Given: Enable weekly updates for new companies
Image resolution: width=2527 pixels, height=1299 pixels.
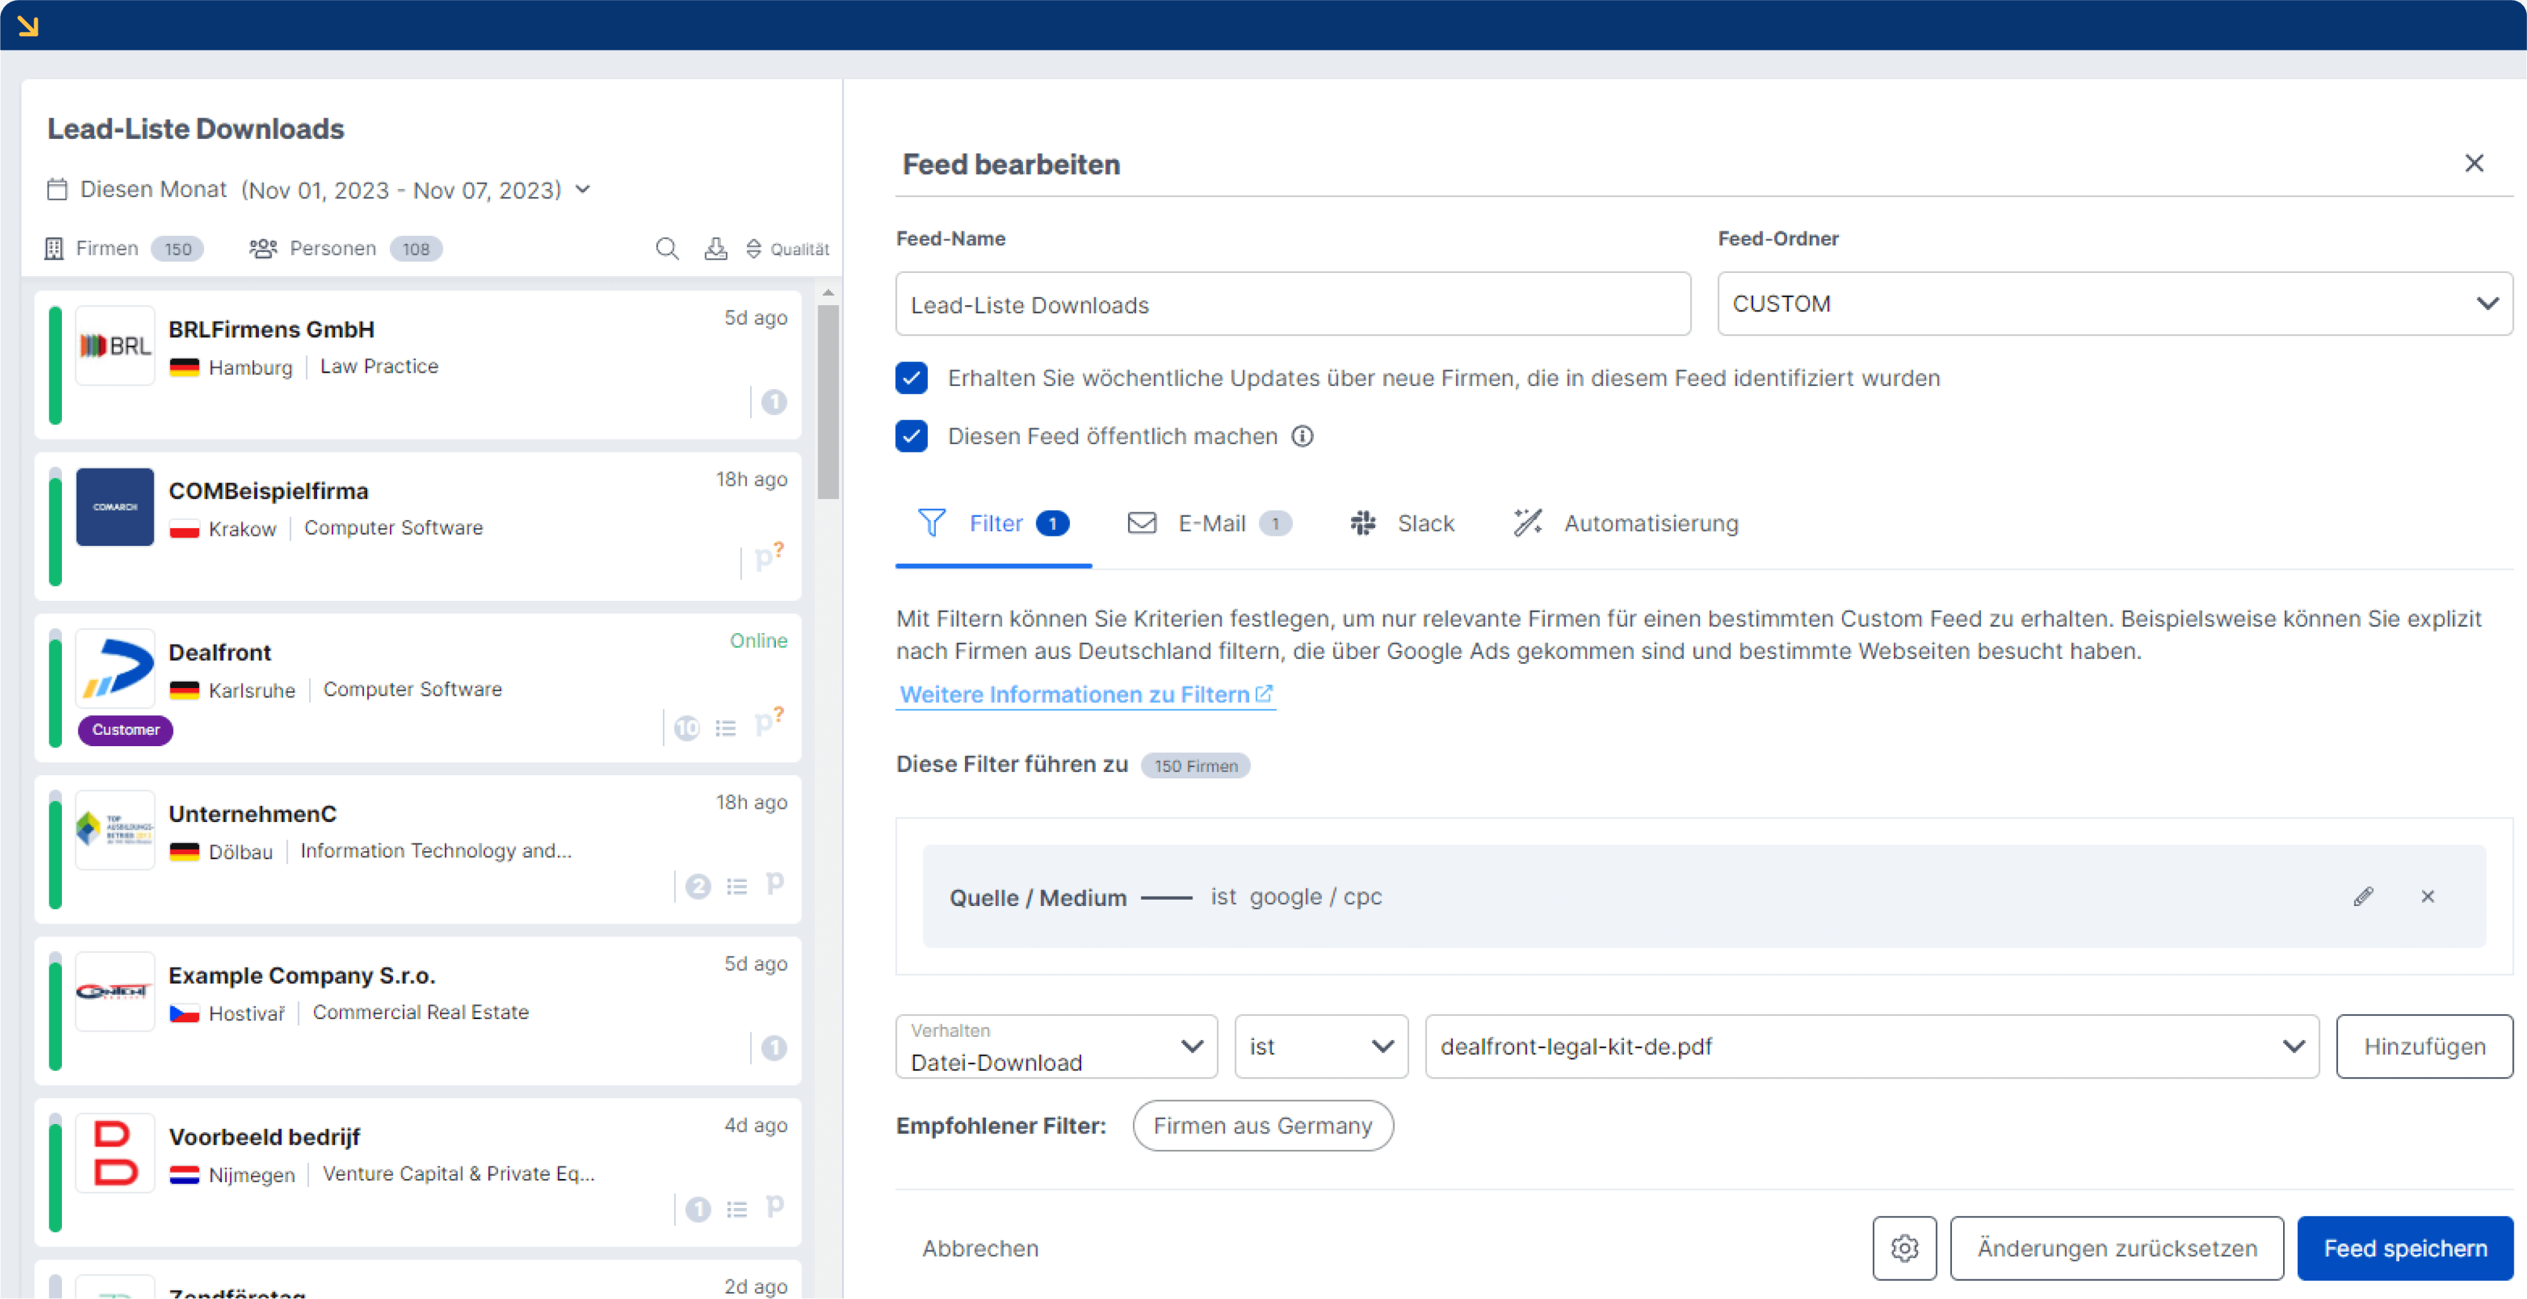Looking at the screenshot, I should coord(911,378).
